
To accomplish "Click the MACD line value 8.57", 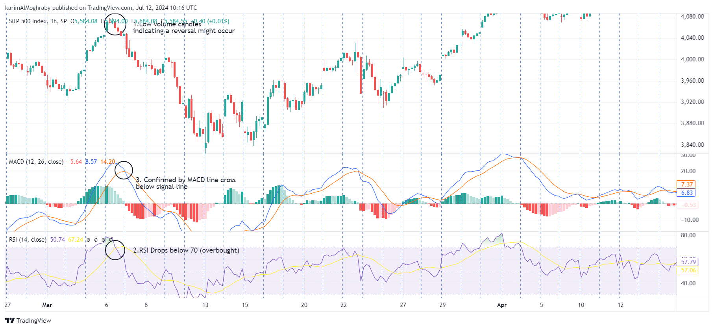I will pos(91,162).
